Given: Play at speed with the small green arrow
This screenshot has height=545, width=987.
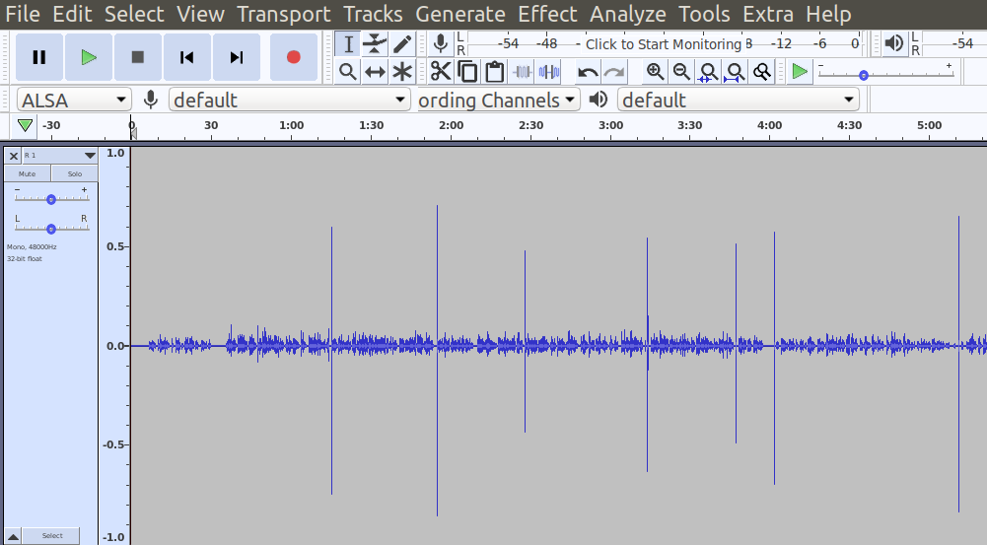Looking at the screenshot, I should tap(800, 71).
